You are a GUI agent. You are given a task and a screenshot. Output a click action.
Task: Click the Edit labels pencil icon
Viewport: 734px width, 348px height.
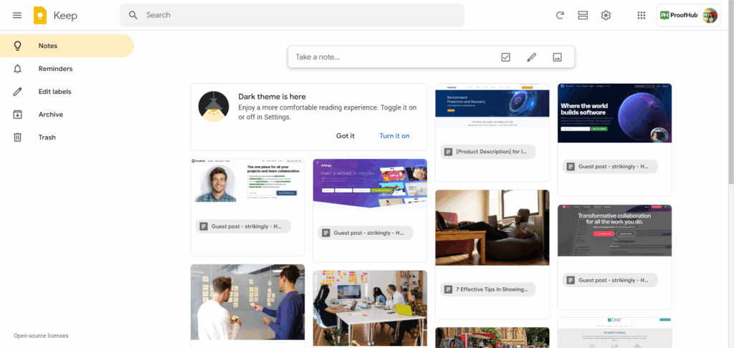coord(17,92)
